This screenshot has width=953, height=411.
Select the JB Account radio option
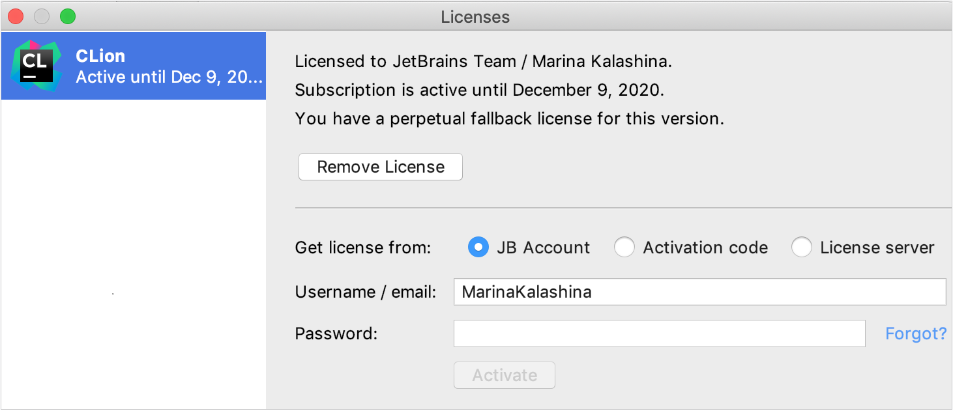pyautogui.click(x=478, y=248)
